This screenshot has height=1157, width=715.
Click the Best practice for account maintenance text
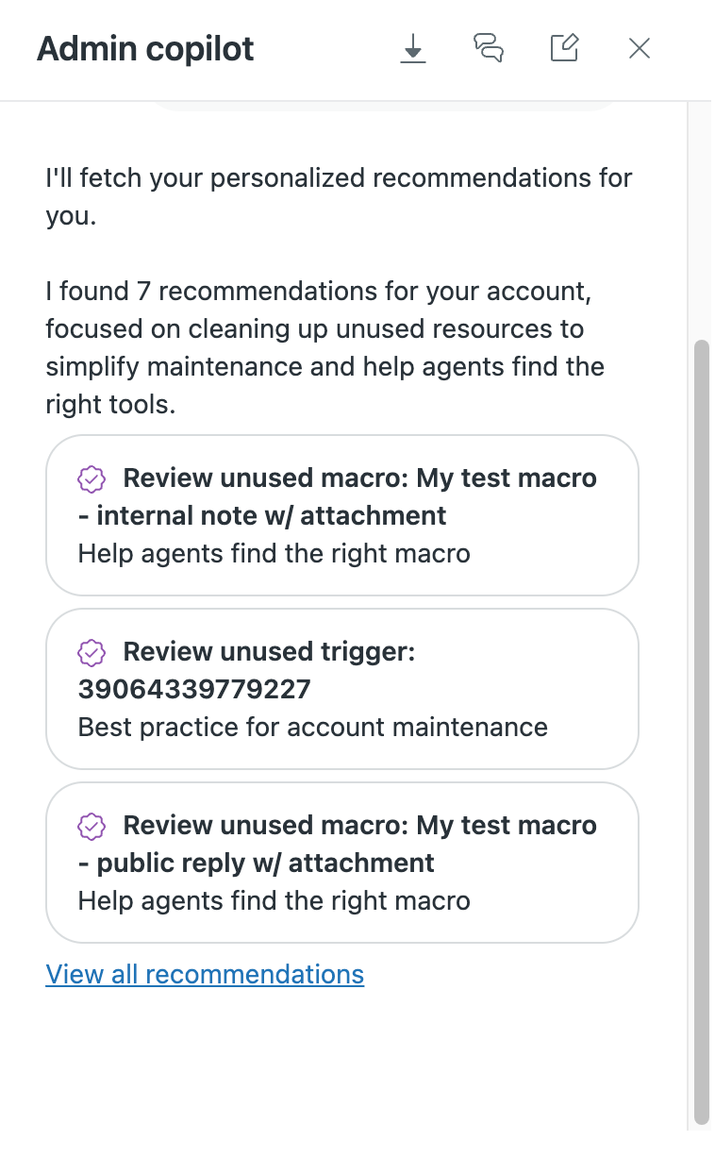click(x=312, y=728)
